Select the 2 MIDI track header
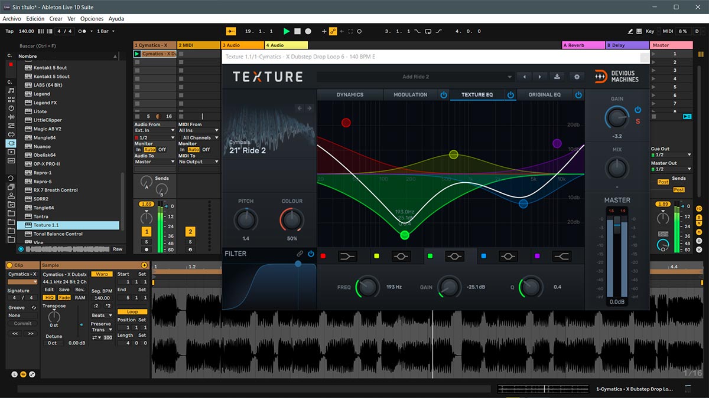Viewport: 709px width, 398px height. (199, 45)
